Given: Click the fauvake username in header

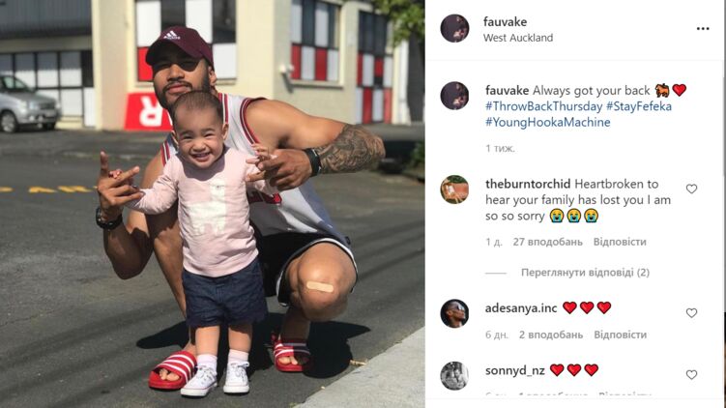Looking at the screenshot, I should pyautogui.click(x=506, y=22).
